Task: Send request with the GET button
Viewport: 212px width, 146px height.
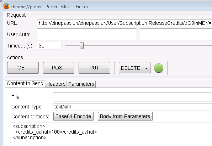Action: click(x=23, y=68)
